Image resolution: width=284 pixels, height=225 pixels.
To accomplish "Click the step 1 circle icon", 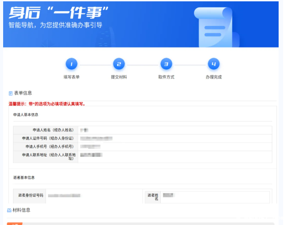I will pyautogui.click(x=71, y=65).
